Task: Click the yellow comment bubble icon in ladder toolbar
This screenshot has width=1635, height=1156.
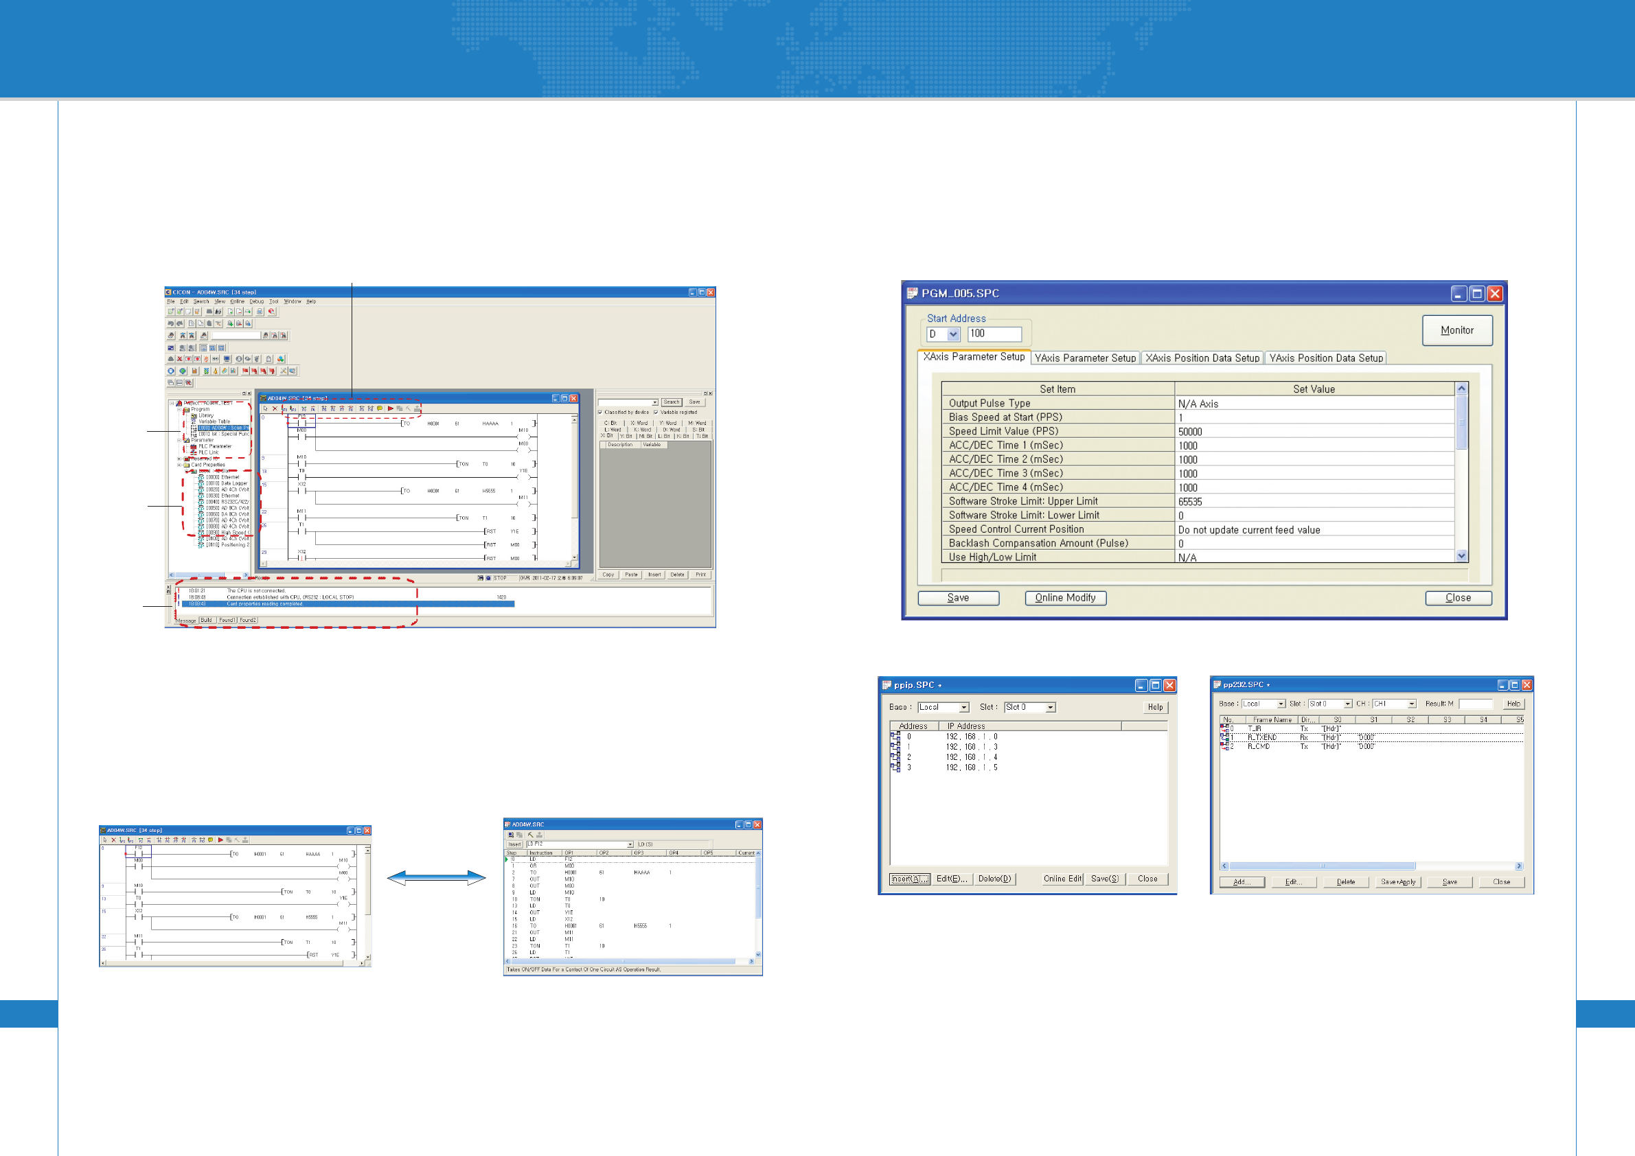Action: click(380, 408)
